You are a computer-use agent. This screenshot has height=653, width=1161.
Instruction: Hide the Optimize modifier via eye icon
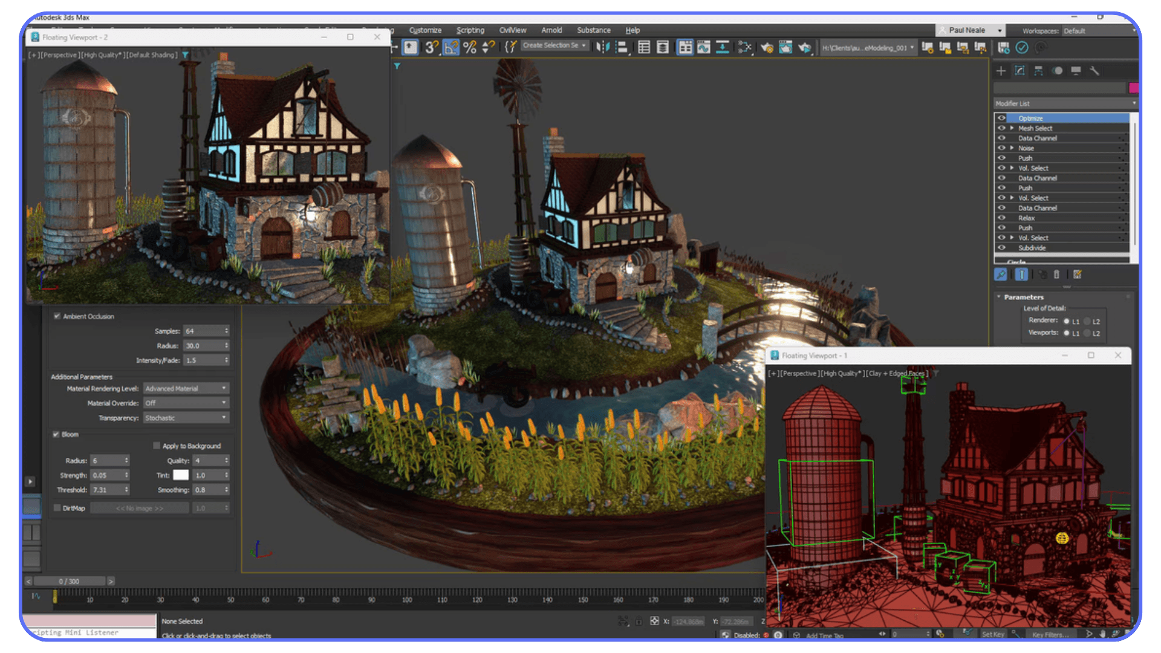coord(1001,119)
